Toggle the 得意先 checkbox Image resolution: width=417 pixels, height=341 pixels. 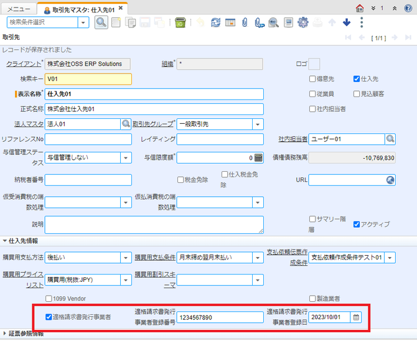click(312, 79)
